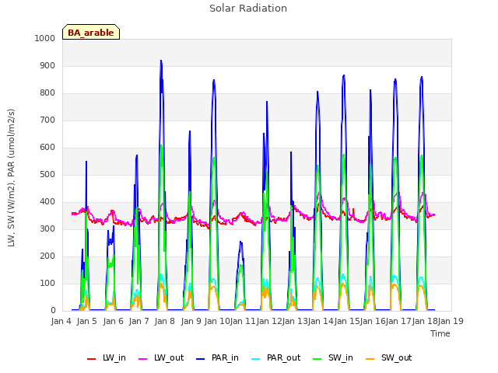Click the LW, SW, PAR y-axis title

tap(12, 178)
